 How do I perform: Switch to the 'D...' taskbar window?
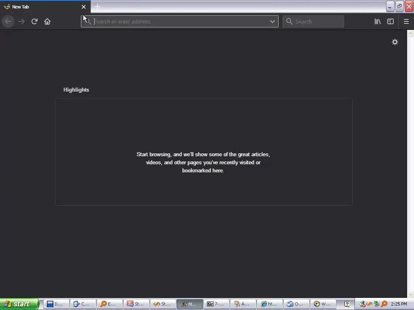point(56,304)
